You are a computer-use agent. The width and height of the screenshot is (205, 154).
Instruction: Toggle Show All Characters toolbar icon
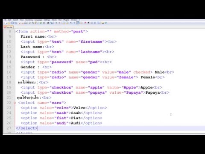74,23
